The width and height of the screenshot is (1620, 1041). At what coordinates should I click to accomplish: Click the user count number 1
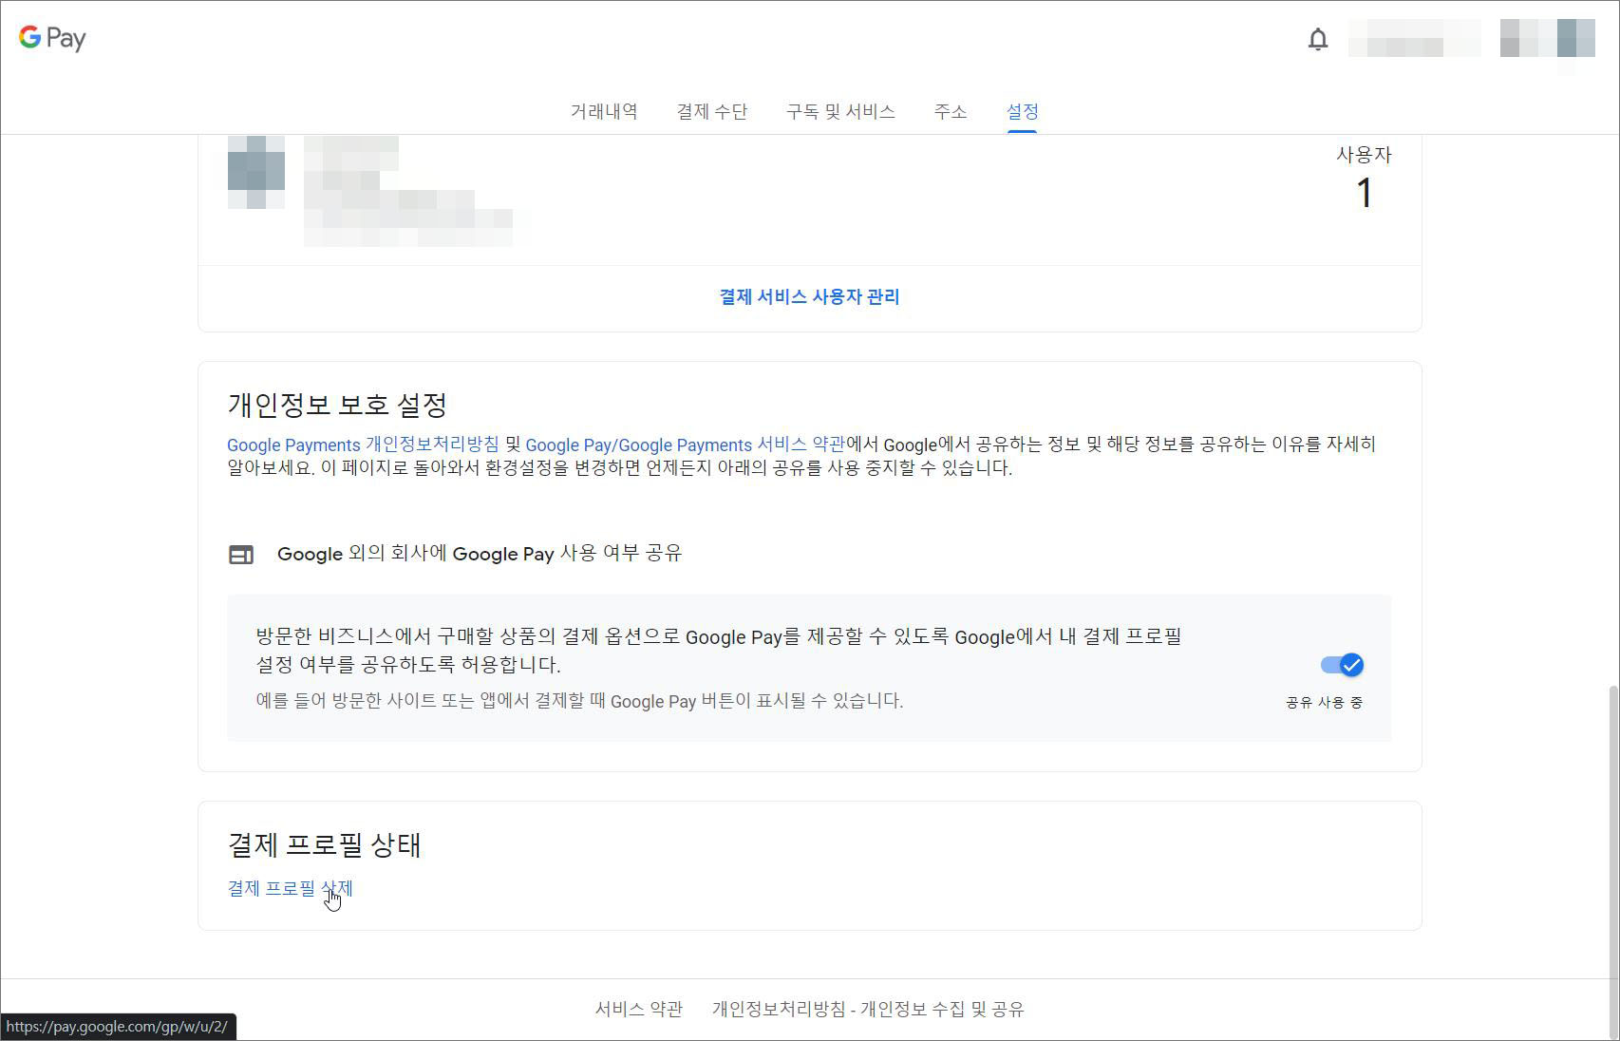(x=1365, y=194)
